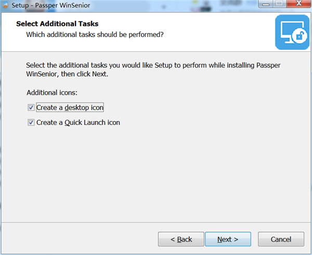Screen dimensions: 312x255
Task: Click the setup installer icon in title bar
Action: click(x=5, y=5)
